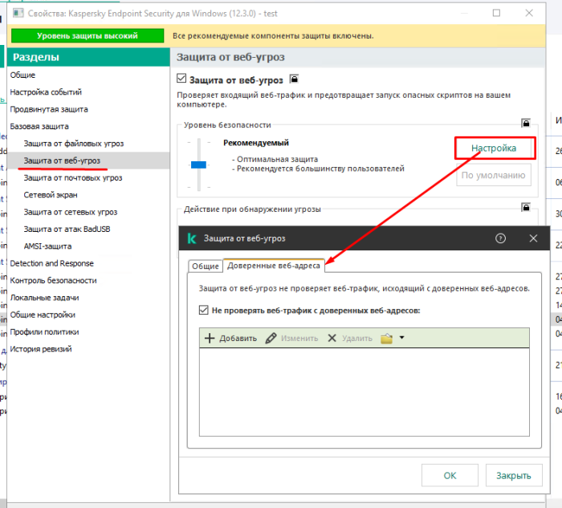Switch to the Общие tab in dialog

point(206,266)
